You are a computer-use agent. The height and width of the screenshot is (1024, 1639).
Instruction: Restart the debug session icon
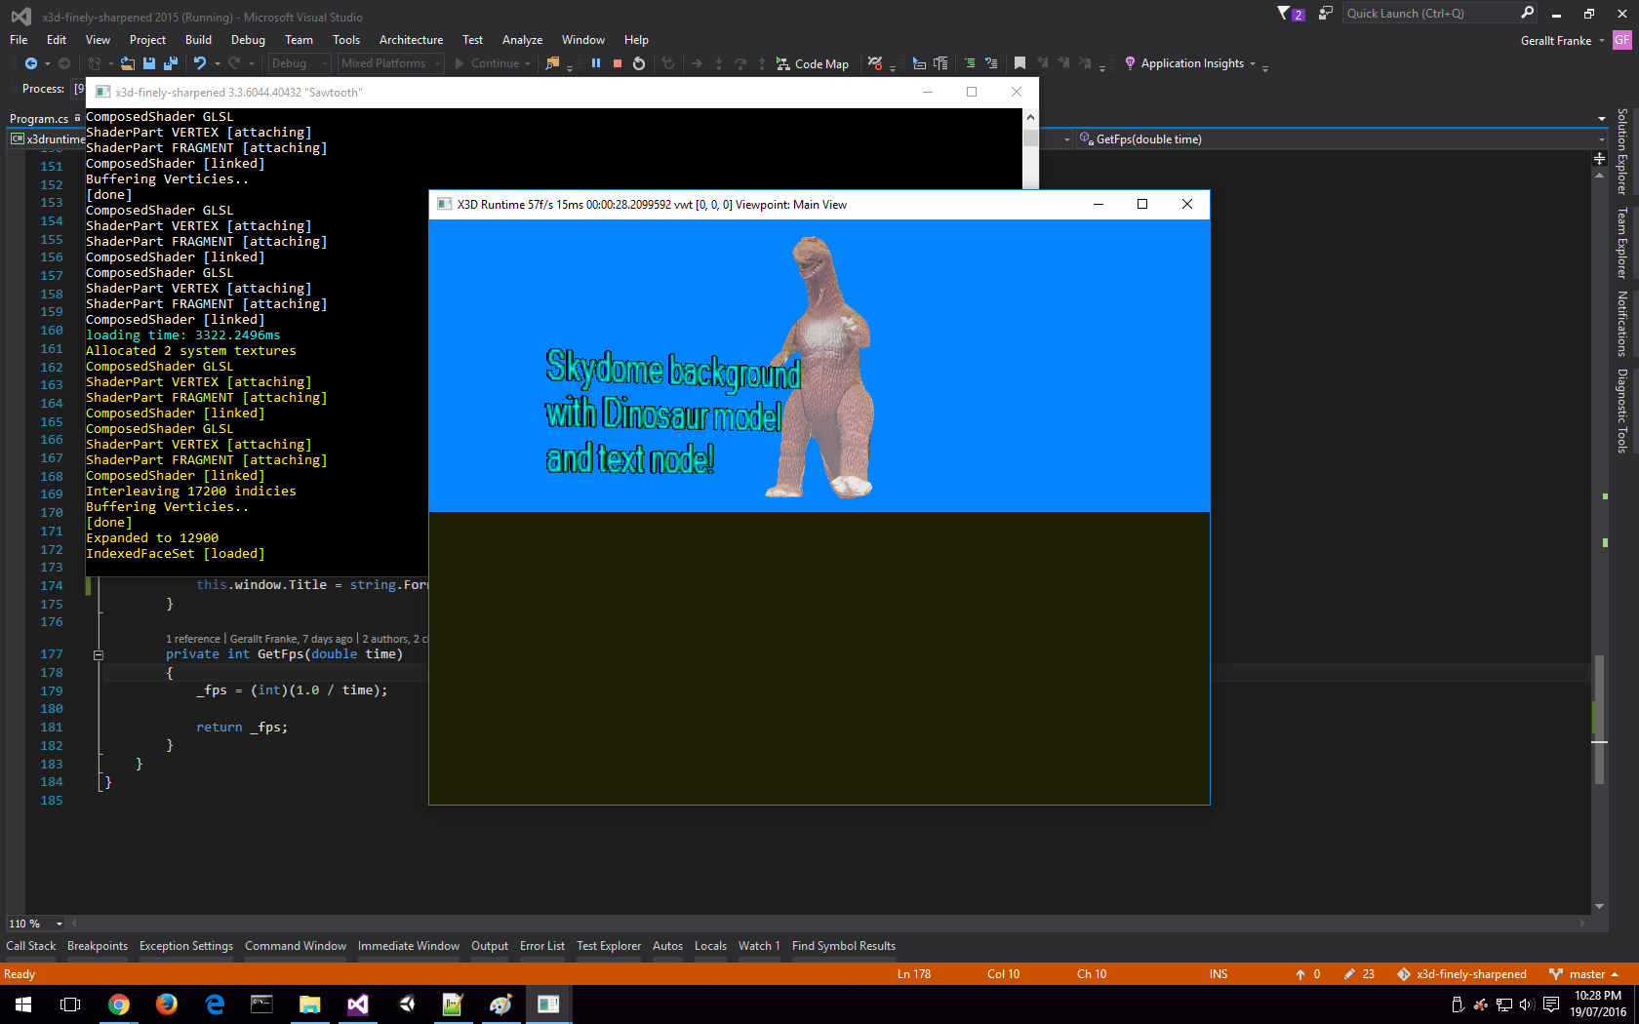coord(639,63)
